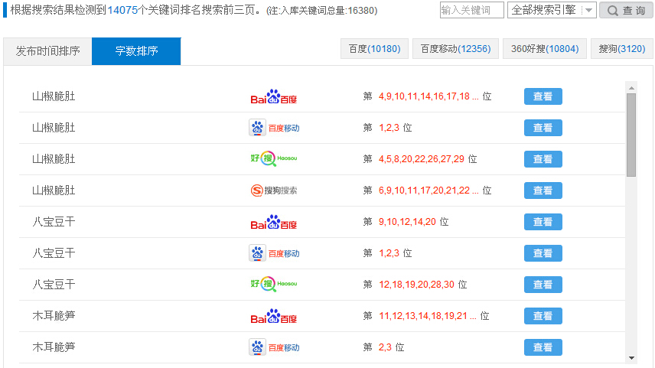The height and width of the screenshot is (368, 655).
Task: Click ranking text 4,5,8,20,22,26,27,29
Action: [422, 159]
